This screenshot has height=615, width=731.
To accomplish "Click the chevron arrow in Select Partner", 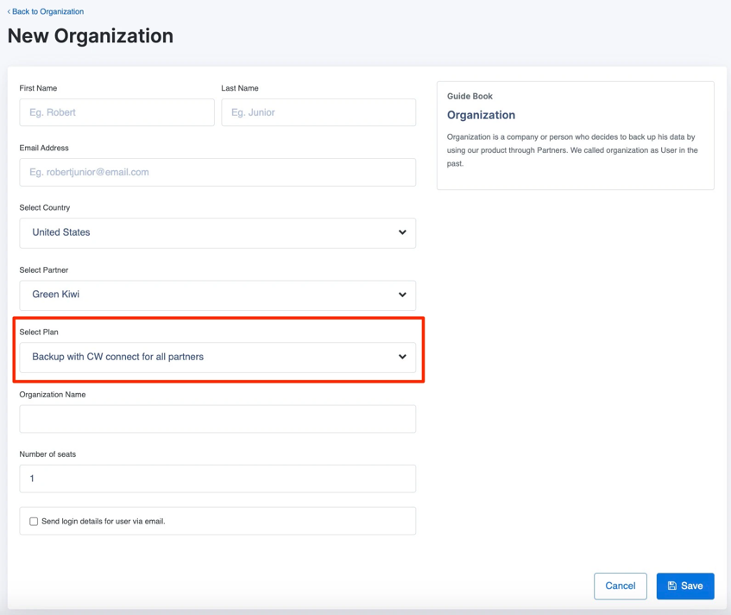I will pos(402,295).
